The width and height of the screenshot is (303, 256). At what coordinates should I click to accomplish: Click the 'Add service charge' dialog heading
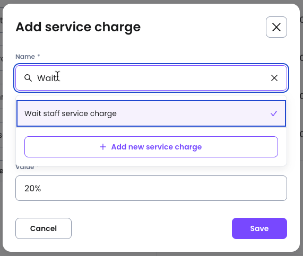coord(78,27)
